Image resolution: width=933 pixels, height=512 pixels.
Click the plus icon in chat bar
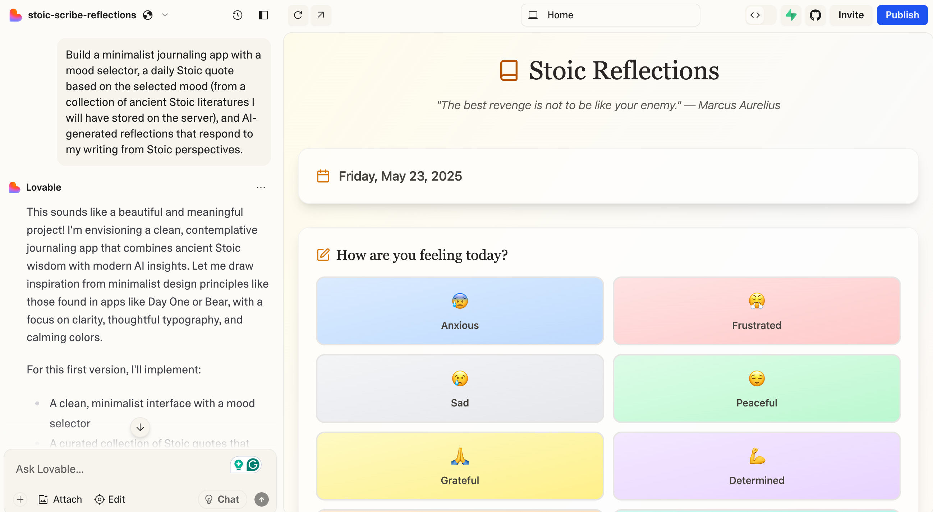20,499
